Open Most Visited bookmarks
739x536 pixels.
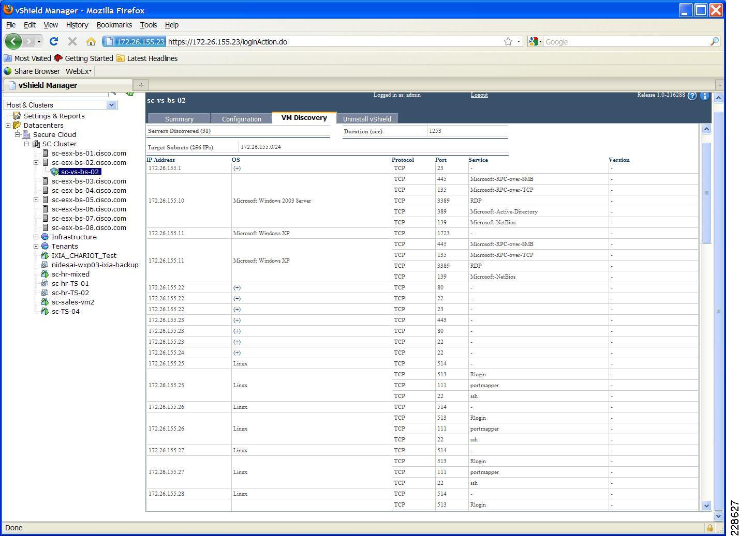[27, 58]
